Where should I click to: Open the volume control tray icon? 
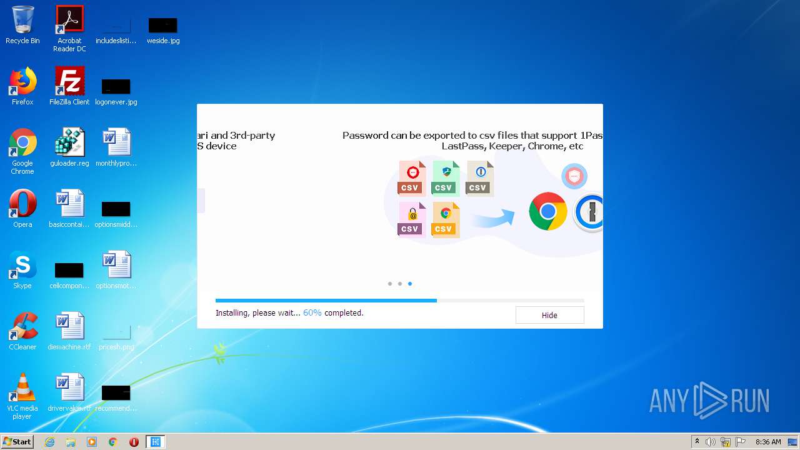[711, 442]
